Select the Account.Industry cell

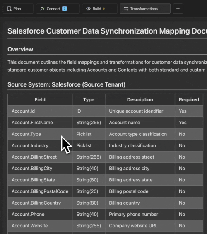pos(40,145)
